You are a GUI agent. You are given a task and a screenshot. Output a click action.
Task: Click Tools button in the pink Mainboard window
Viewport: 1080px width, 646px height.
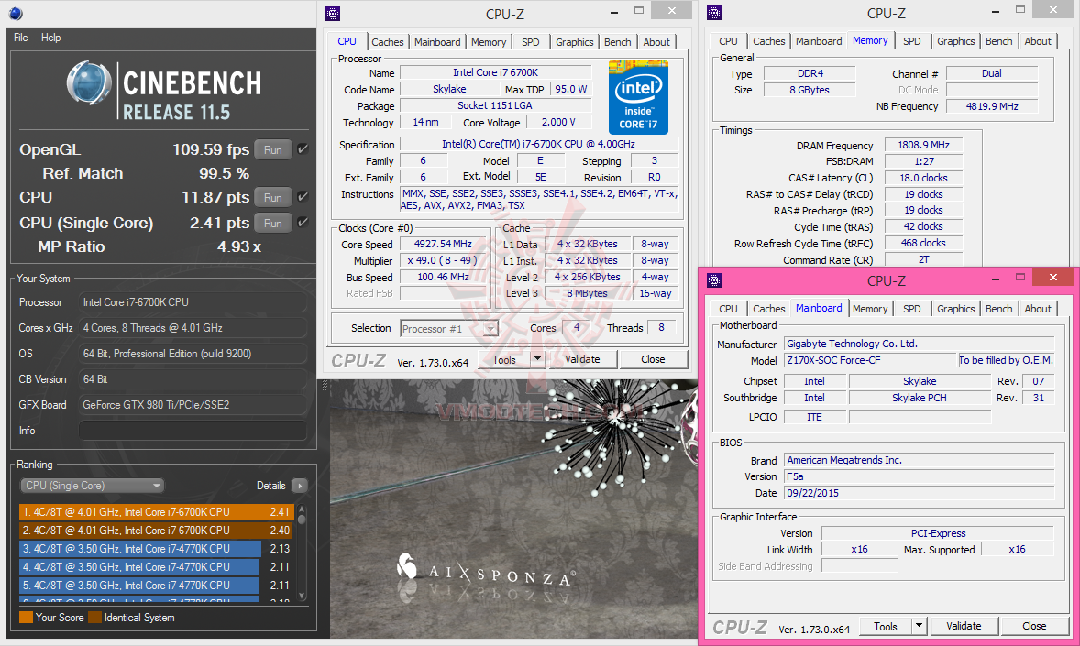[x=886, y=625]
